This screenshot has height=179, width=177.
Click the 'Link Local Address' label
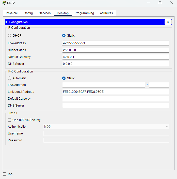(21, 92)
